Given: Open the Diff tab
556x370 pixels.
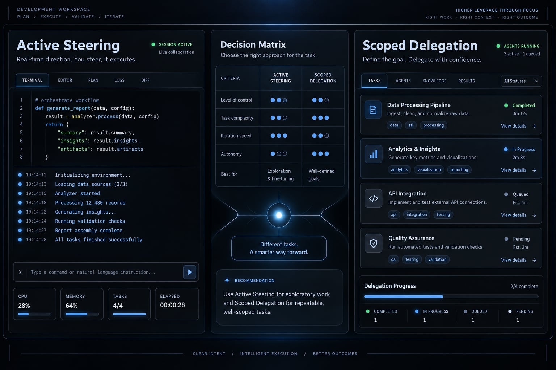Looking at the screenshot, I should pos(146,80).
